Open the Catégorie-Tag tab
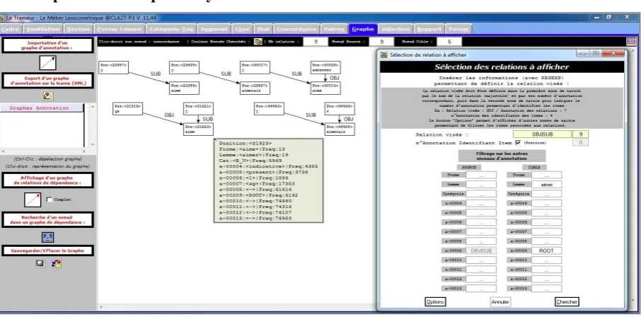Screen dimensions: 641x317 coord(171,29)
